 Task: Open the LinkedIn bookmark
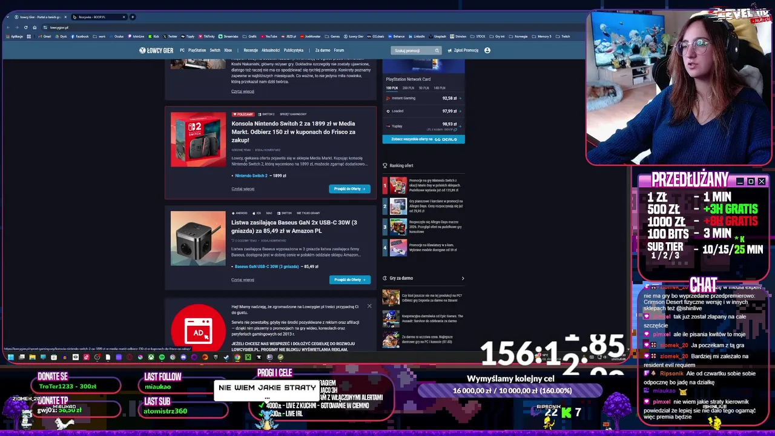[x=417, y=36]
